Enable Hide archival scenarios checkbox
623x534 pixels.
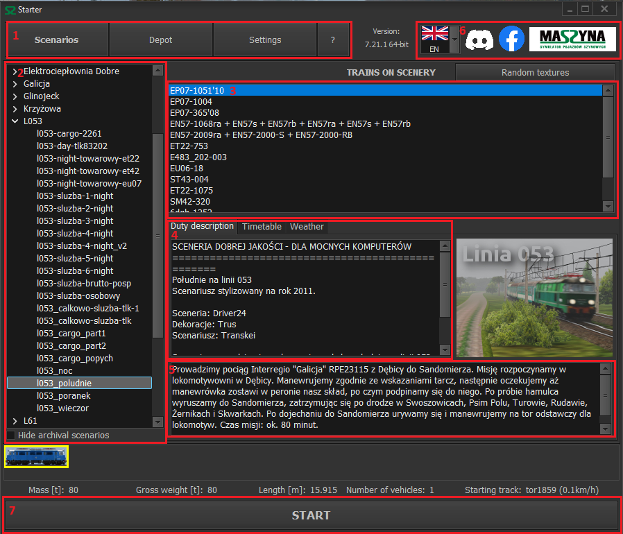[x=10, y=435]
